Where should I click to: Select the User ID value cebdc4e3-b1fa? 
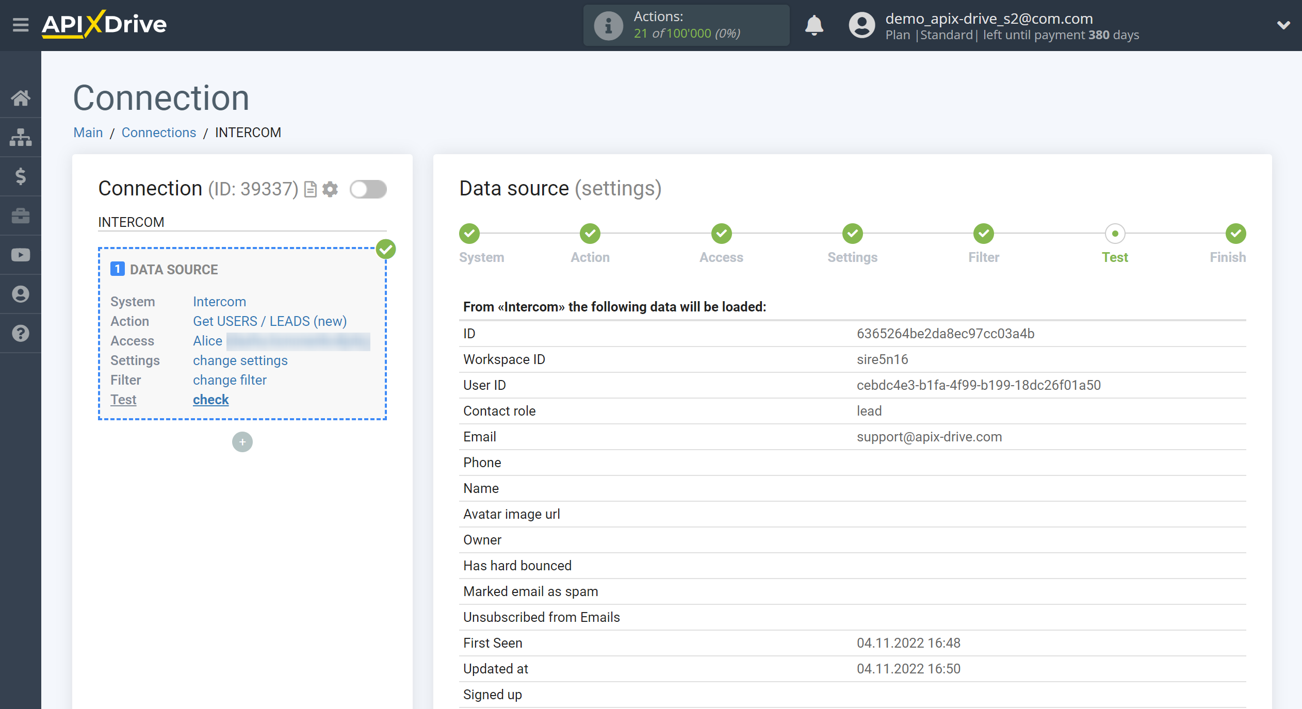click(x=979, y=385)
